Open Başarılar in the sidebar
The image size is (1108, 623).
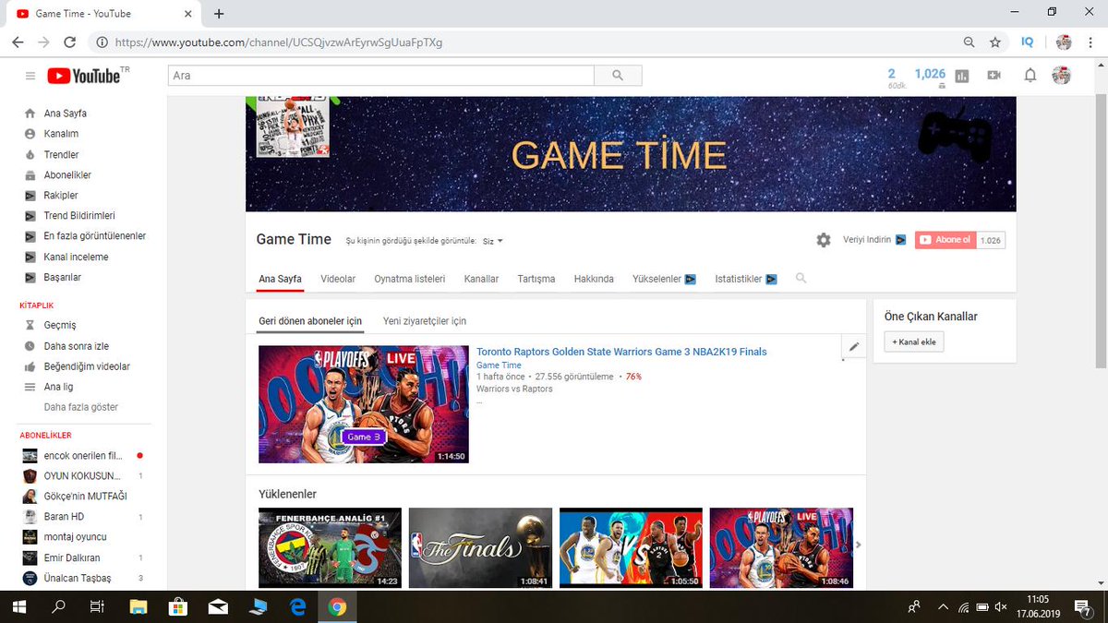pyautogui.click(x=63, y=277)
